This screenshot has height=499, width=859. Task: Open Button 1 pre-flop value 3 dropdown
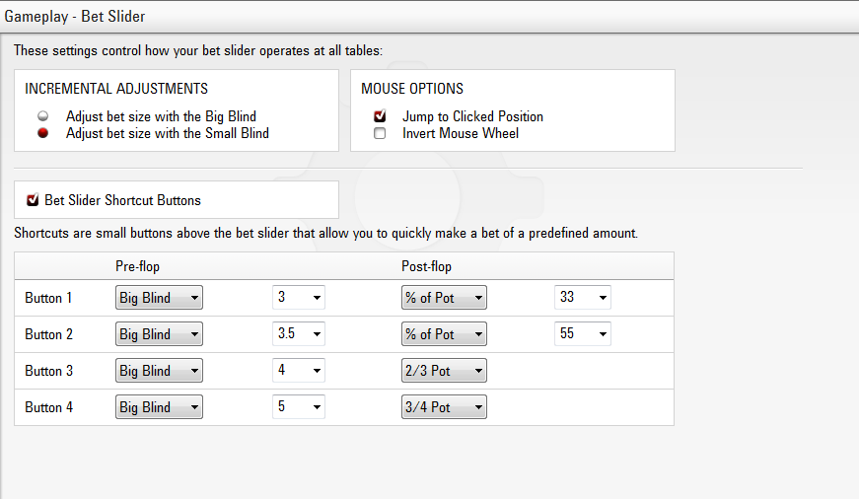(x=299, y=298)
